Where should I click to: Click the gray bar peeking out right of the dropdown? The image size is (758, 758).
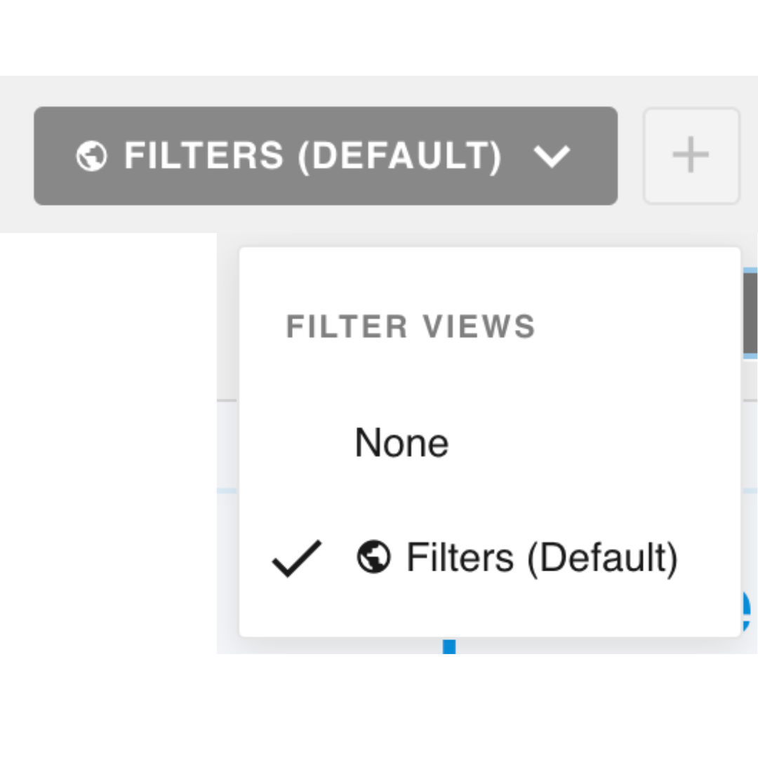(x=750, y=312)
